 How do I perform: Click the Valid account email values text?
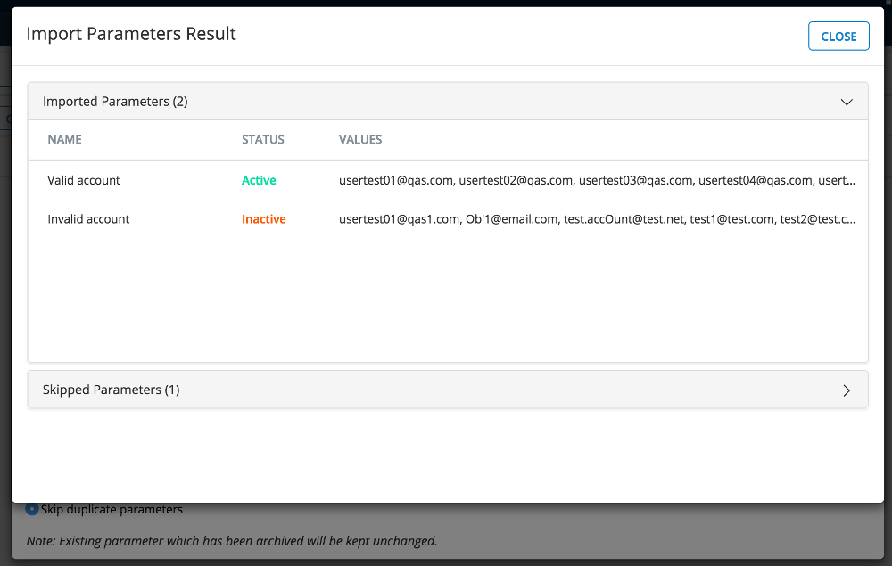pos(597,180)
